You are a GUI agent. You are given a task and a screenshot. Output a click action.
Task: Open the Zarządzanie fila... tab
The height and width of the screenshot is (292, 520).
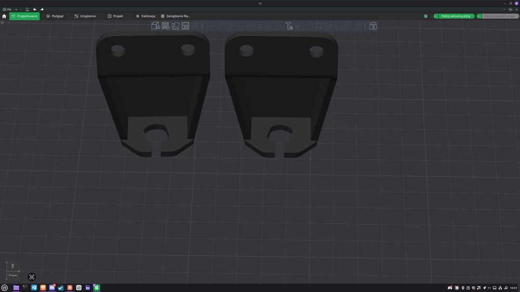(x=175, y=16)
